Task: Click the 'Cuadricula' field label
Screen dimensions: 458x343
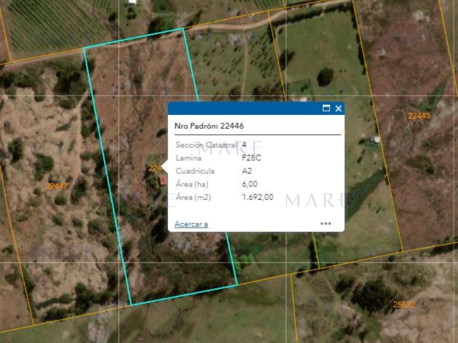Action: pyautogui.click(x=195, y=171)
